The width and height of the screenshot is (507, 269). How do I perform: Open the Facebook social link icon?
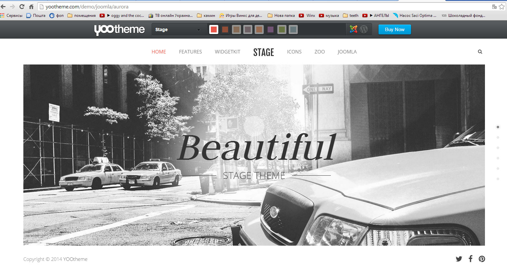click(470, 259)
